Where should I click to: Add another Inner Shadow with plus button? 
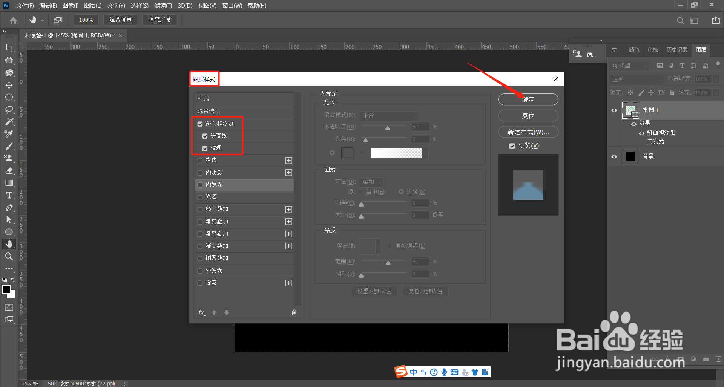[289, 173]
